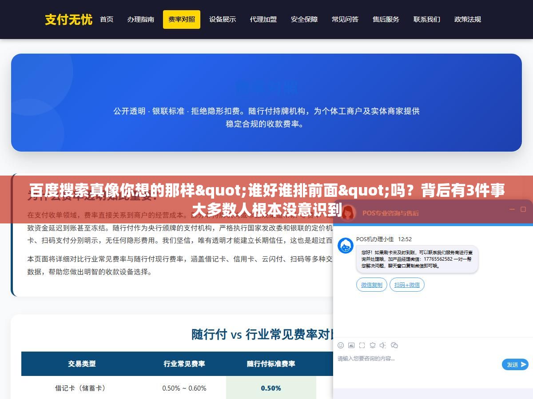Click the 借记卡（储蓄卡） table cell

pos(82,388)
